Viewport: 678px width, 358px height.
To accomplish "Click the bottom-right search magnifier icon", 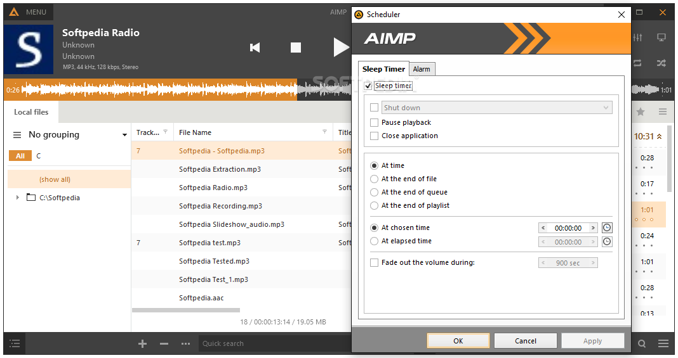I will pyautogui.click(x=642, y=344).
